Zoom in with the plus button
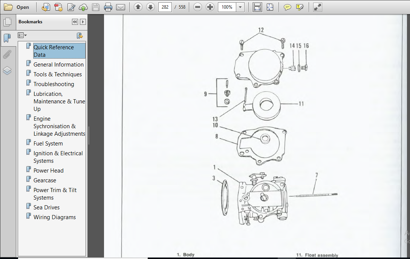Screen dimensions: 410x259 (210, 7)
